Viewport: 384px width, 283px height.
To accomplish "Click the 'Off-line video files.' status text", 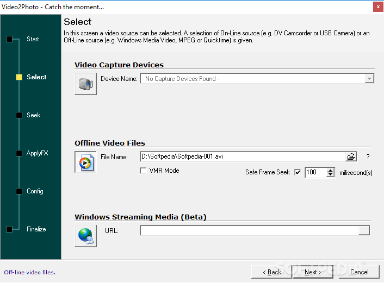I will 29,272.
